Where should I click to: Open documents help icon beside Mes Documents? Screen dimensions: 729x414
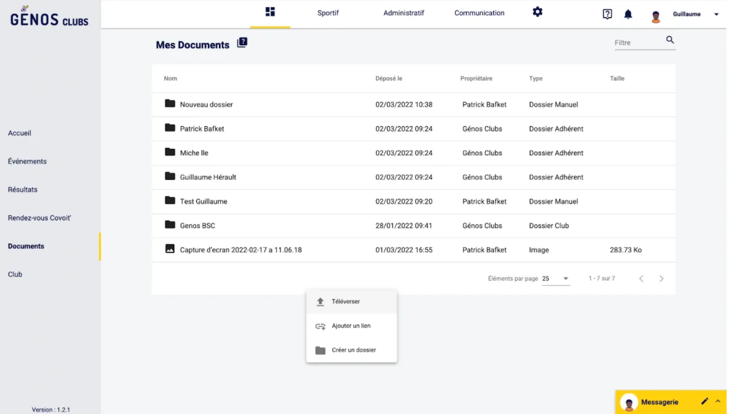[242, 43]
